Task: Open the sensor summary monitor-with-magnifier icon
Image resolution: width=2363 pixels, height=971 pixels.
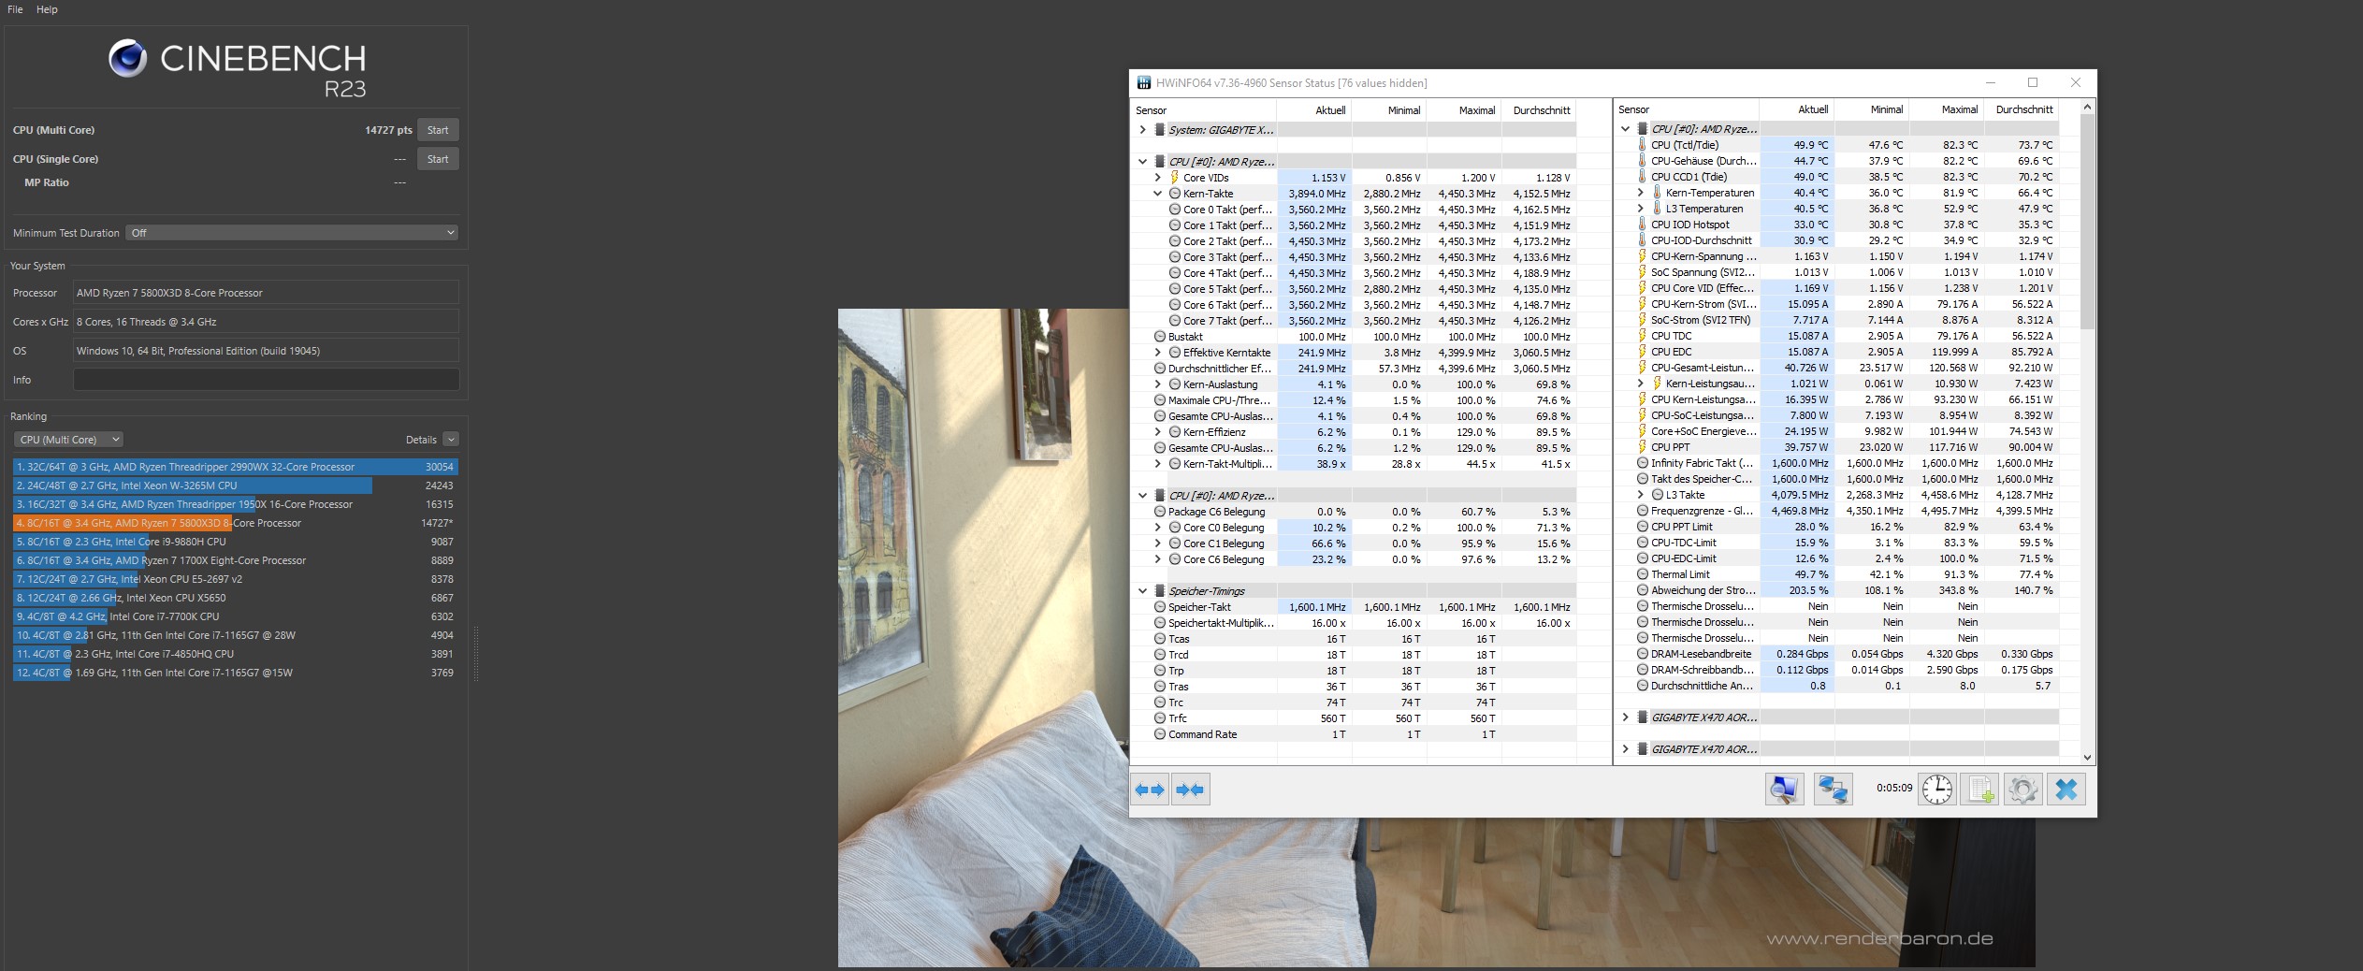Action: click(1784, 790)
